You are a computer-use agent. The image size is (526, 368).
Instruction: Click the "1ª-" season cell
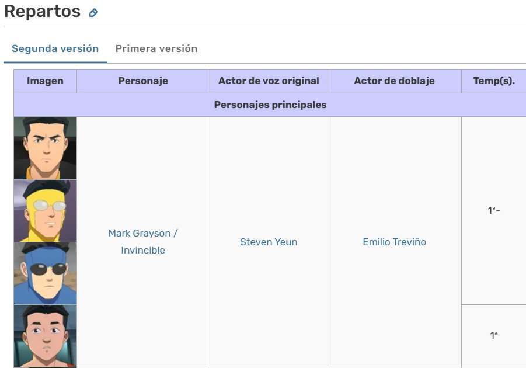[x=494, y=210]
